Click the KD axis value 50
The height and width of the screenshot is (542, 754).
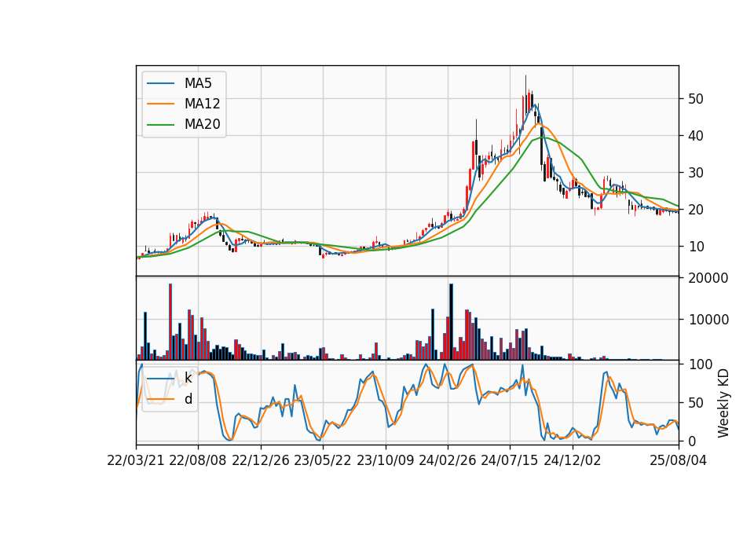tap(696, 403)
